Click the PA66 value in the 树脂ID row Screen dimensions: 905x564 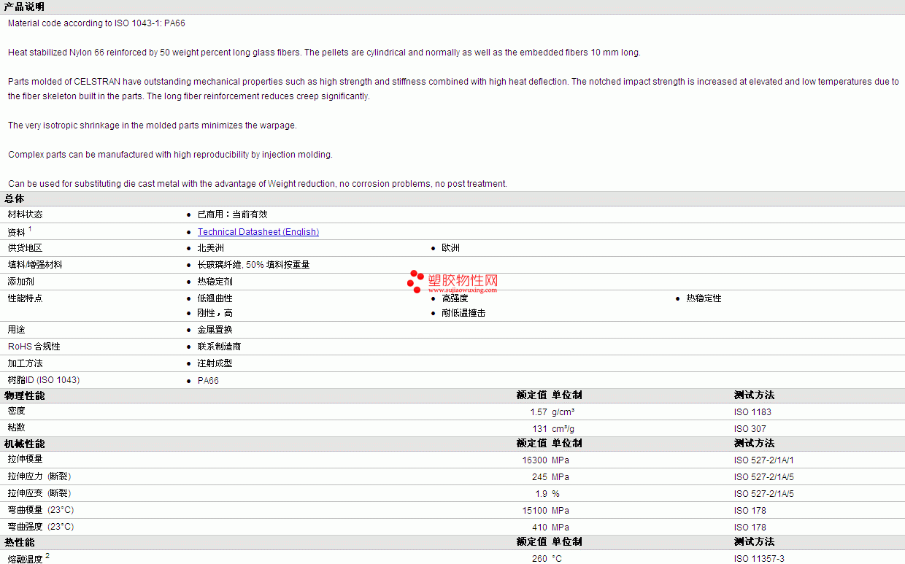[x=208, y=381]
